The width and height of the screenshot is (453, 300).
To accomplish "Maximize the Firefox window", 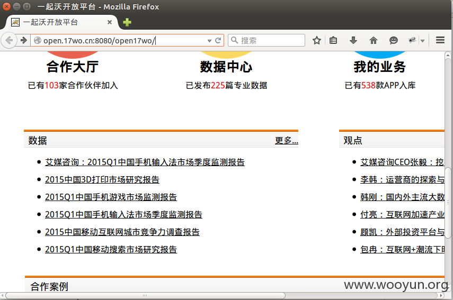I will tap(26, 6).
